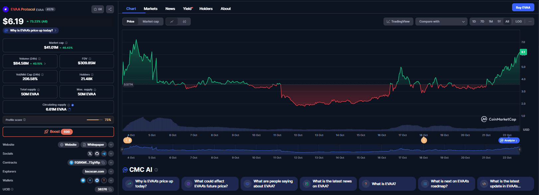This screenshot has height=195, width=539.
Task: Click the Circulating supply info icon
Action: pos(68,105)
